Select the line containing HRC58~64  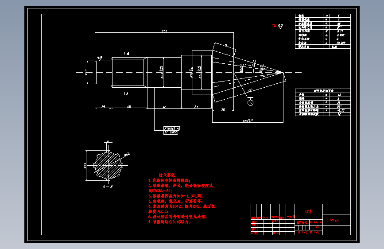[160, 191]
